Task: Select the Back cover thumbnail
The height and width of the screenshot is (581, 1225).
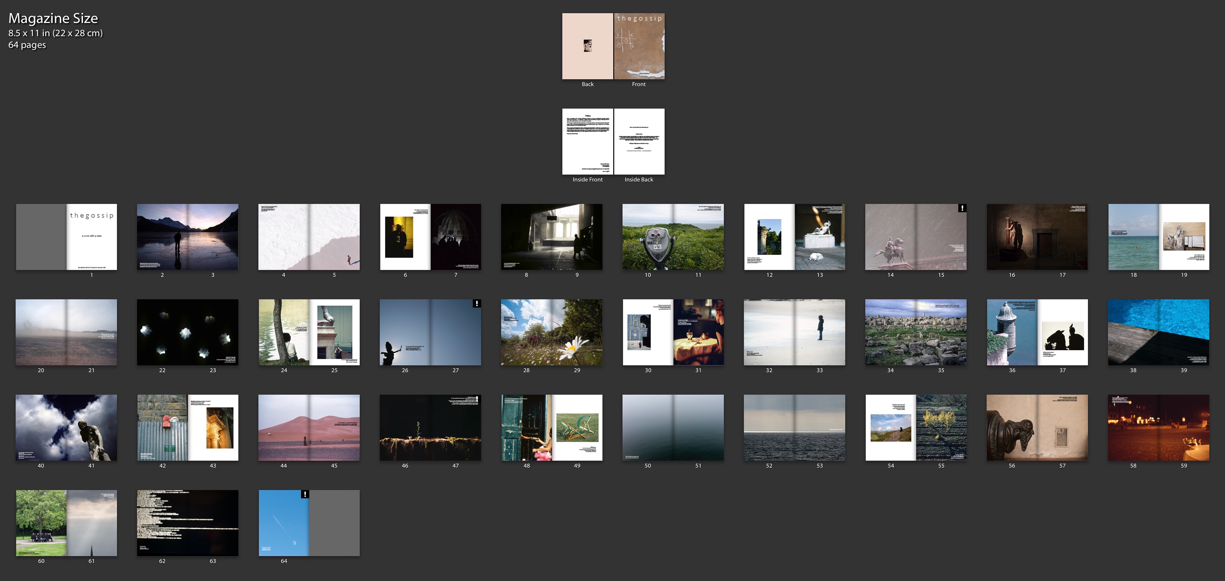Action: (587, 46)
